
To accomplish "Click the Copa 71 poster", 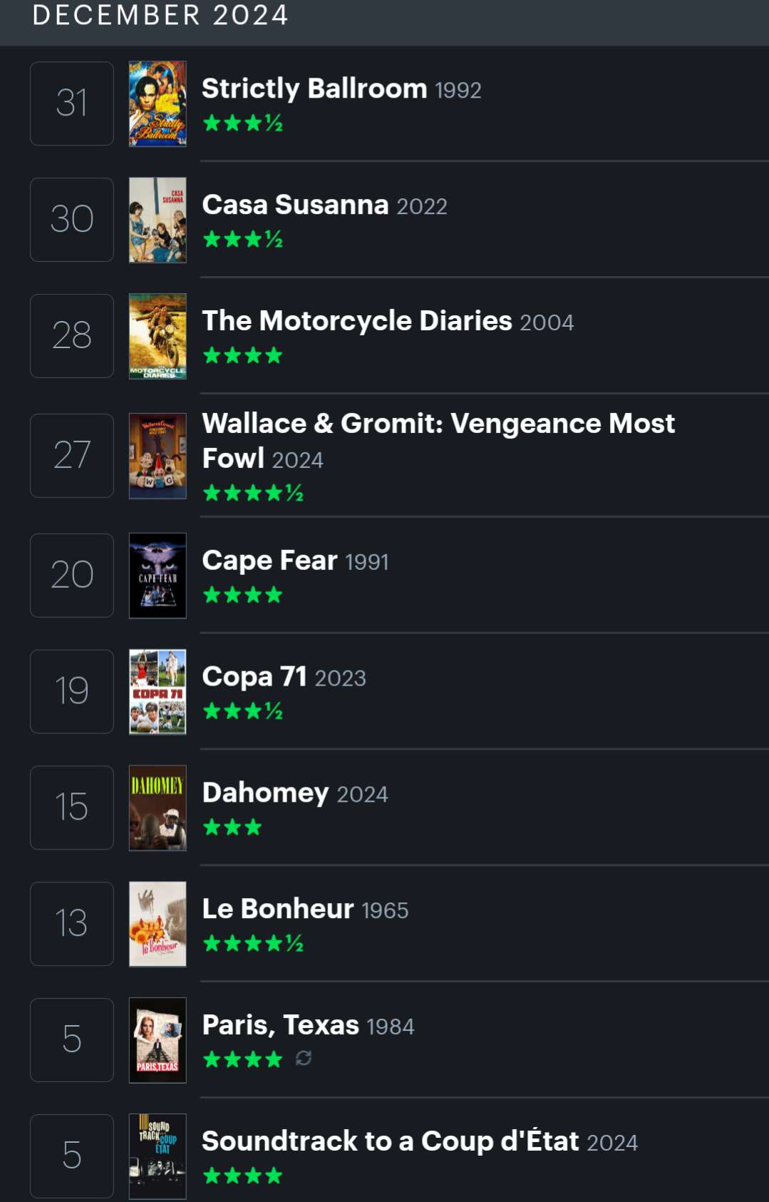I will pyautogui.click(x=158, y=691).
